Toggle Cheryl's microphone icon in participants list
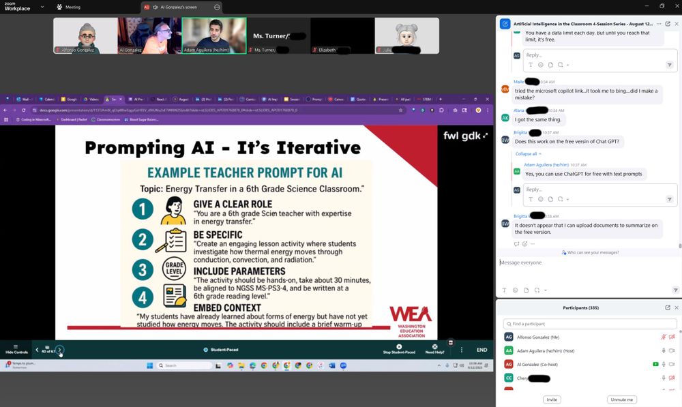The width and height of the screenshot is (682, 407). (664, 378)
